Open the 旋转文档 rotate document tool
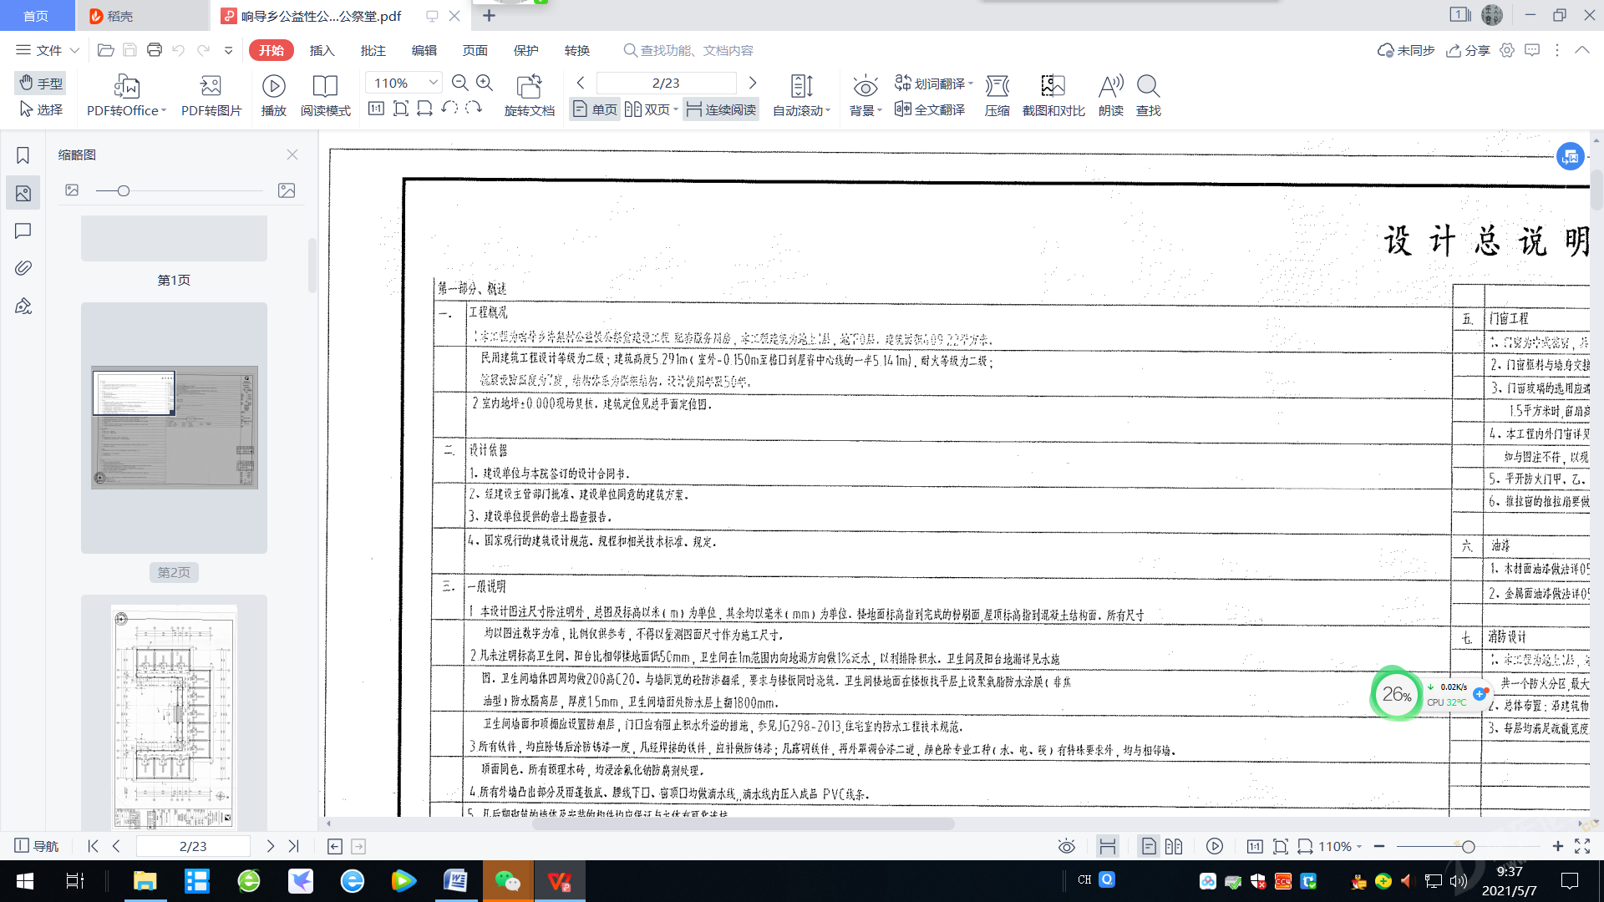The height and width of the screenshot is (902, 1604). 529,95
